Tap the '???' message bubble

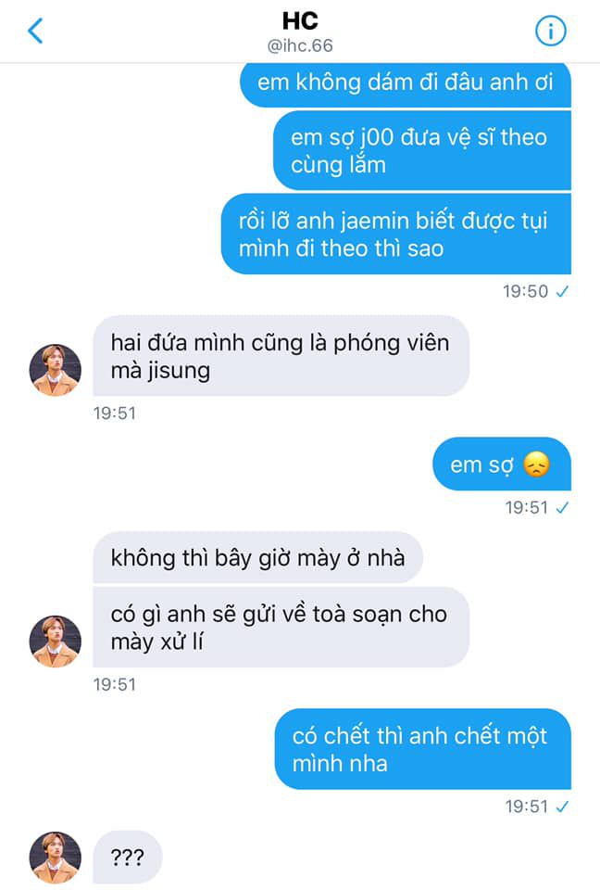pos(128,857)
